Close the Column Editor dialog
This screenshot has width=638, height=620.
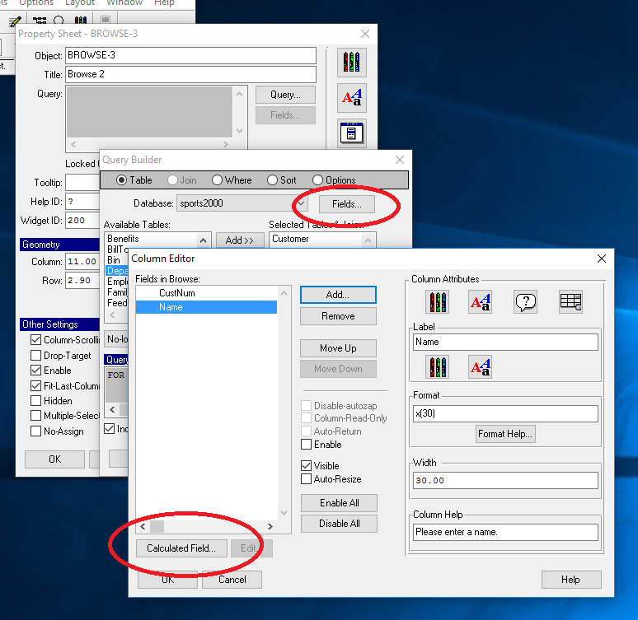pyautogui.click(x=602, y=259)
